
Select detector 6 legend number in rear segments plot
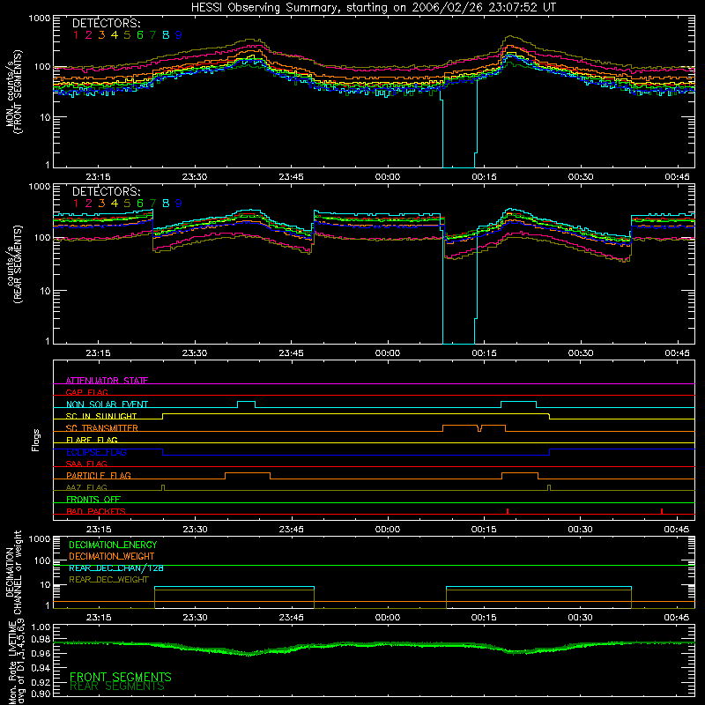pos(140,204)
